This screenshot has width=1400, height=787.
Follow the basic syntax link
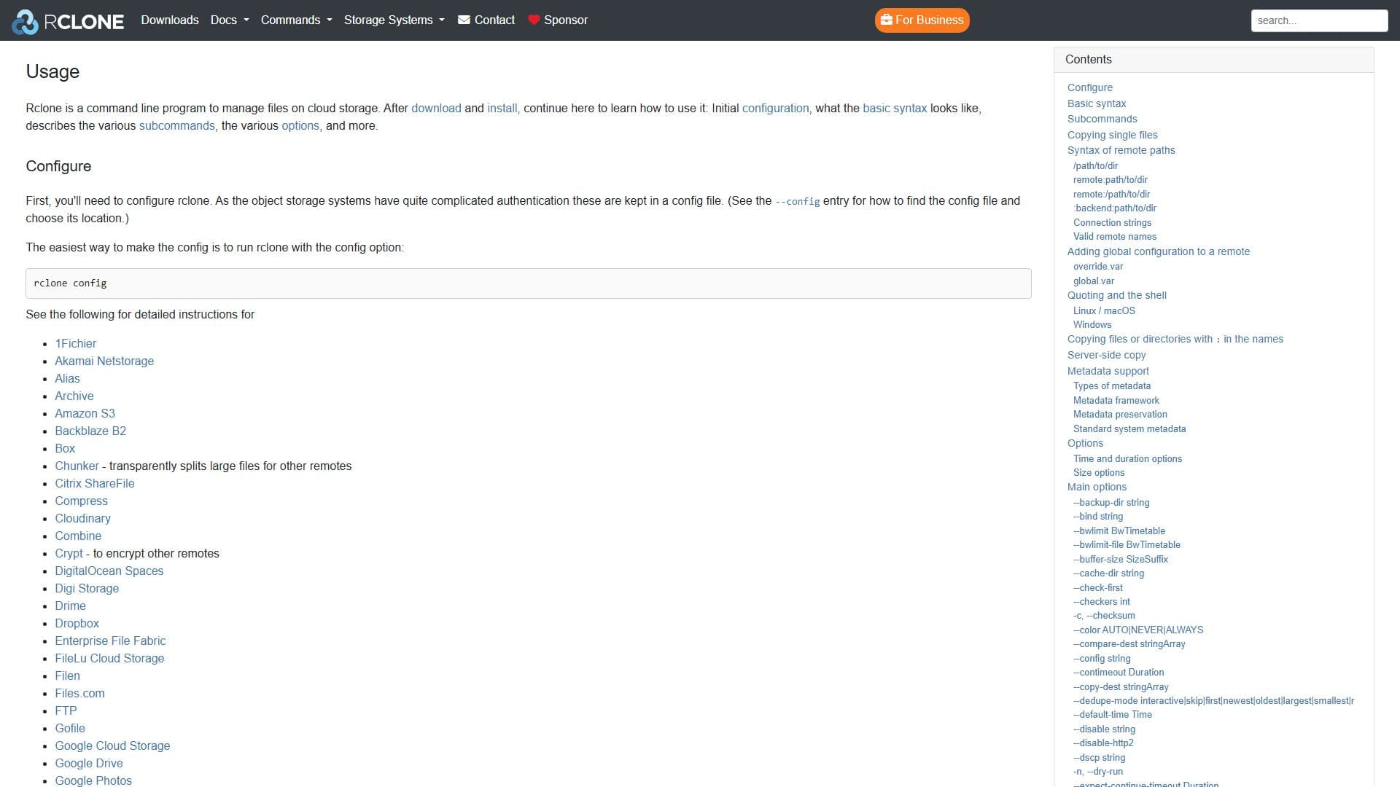[895, 108]
